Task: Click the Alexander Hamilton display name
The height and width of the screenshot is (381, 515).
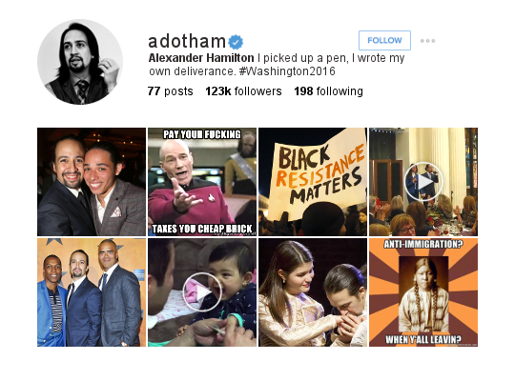Action: 201,58
